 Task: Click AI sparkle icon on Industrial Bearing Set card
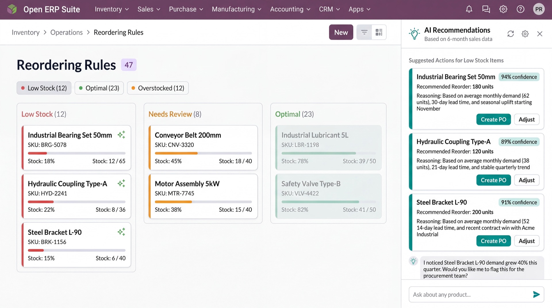121,135
